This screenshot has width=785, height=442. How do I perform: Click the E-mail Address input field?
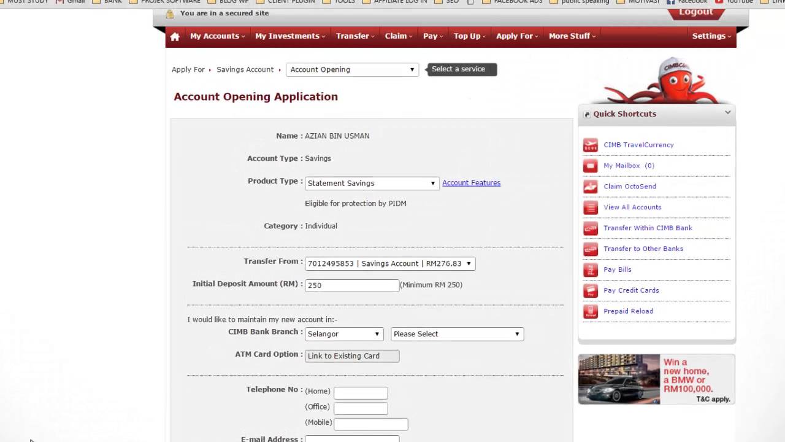(352, 439)
